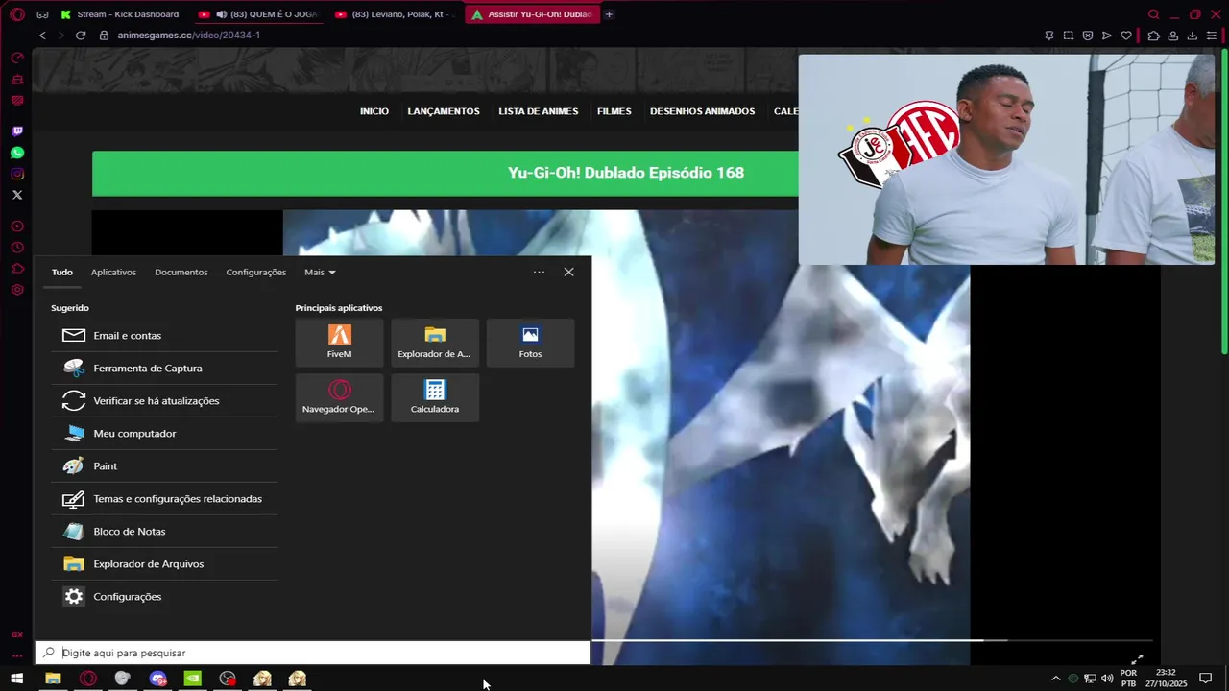
Task: Open Ferramenta de Captura suggestion
Action: [165, 369]
